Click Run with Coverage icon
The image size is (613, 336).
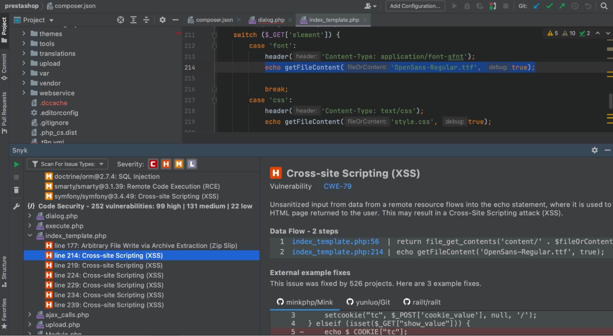pos(480,6)
